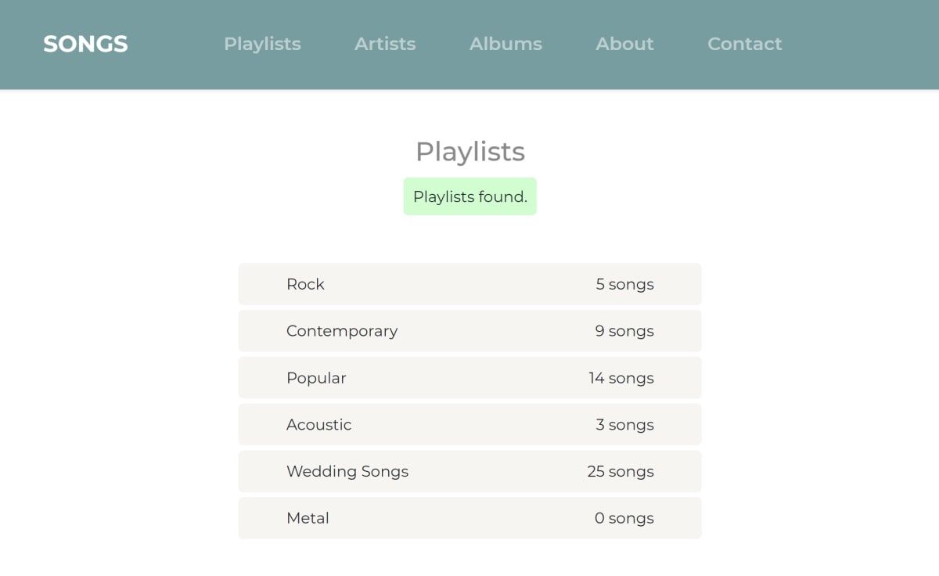Click the "0 songs" count on Metal
The width and height of the screenshot is (939, 576).
[624, 518]
